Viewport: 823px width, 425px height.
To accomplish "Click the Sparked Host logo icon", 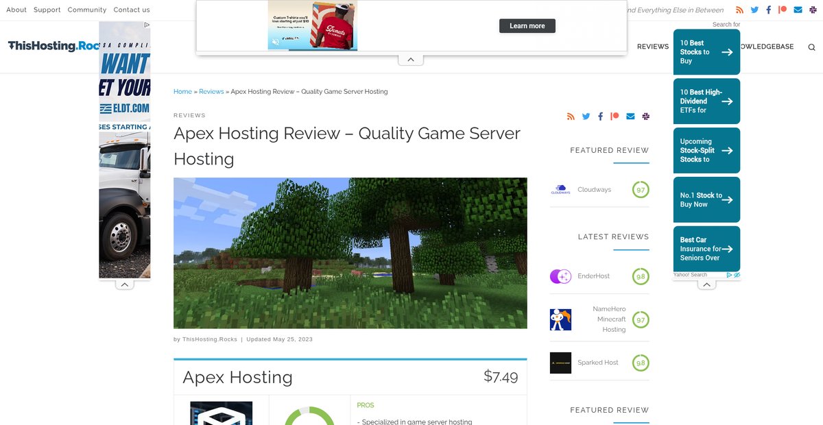I will click(x=560, y=363).
